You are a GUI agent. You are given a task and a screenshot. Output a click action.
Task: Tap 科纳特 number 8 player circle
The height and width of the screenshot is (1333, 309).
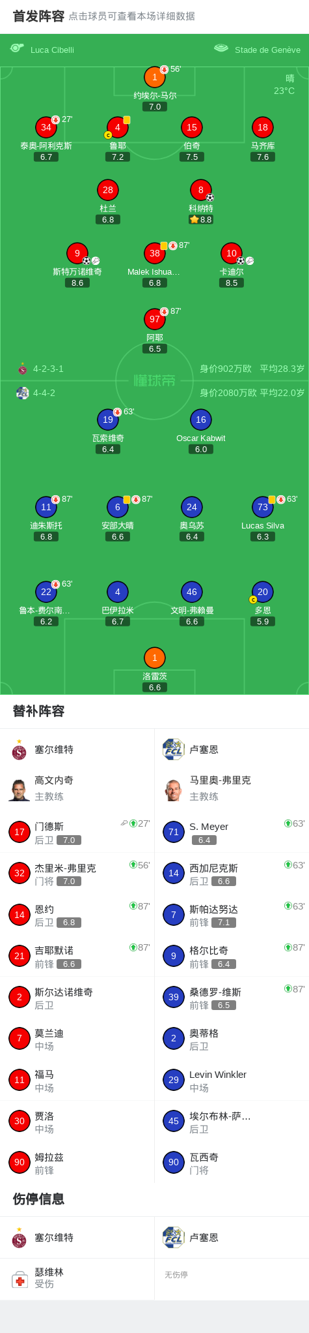(x=200, y=190)
